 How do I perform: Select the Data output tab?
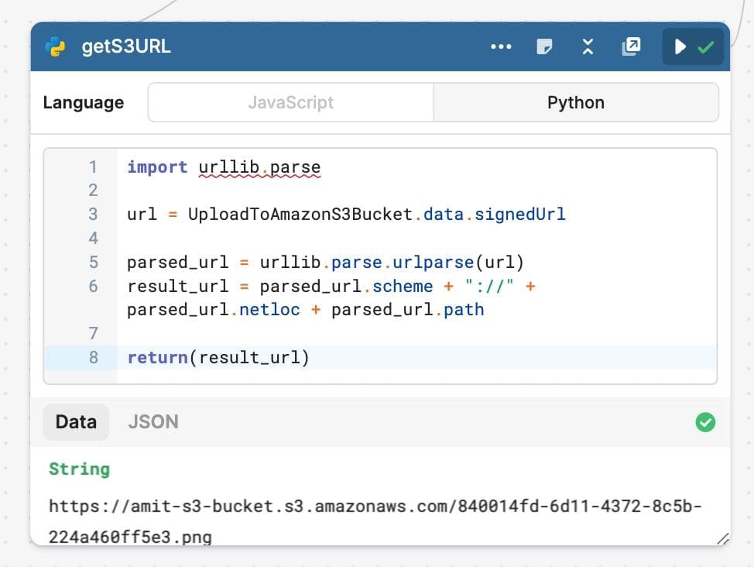click(76, 422)
